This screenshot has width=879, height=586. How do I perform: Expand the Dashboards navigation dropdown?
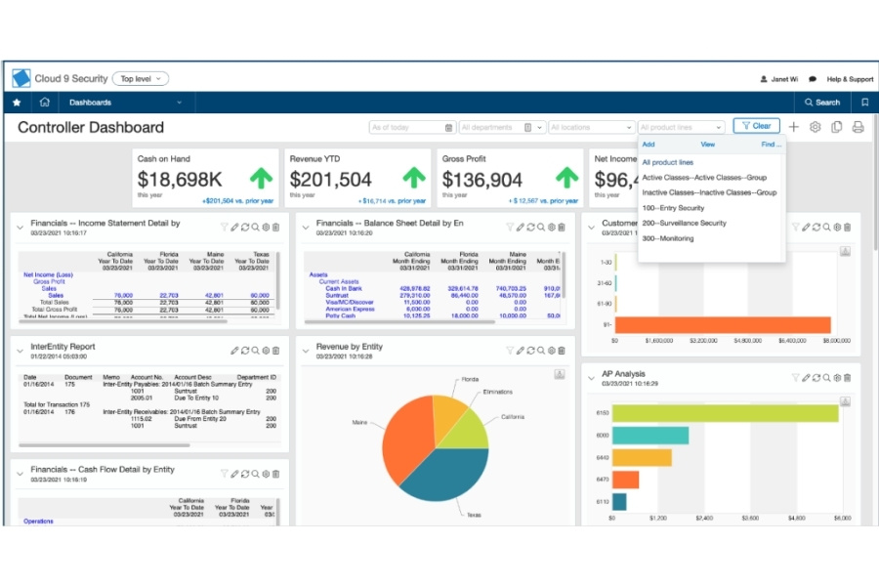pyautogui.click(x=125, y=102)
